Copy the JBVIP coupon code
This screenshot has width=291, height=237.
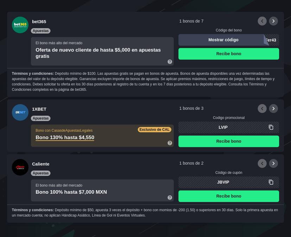point(271,182)
